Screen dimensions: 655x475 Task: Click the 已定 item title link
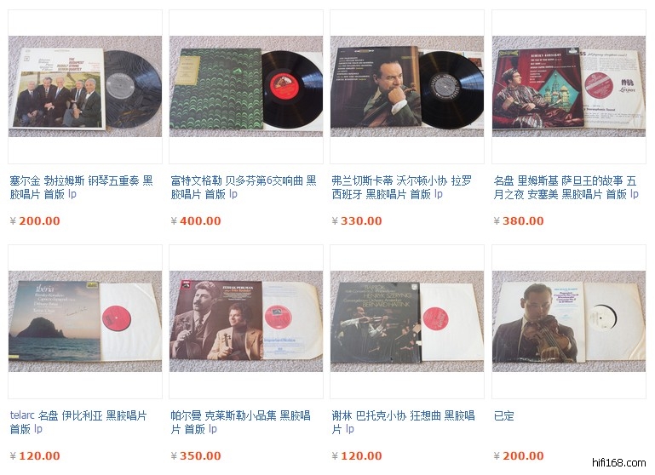pyautogui.click(x=503, y=415)
